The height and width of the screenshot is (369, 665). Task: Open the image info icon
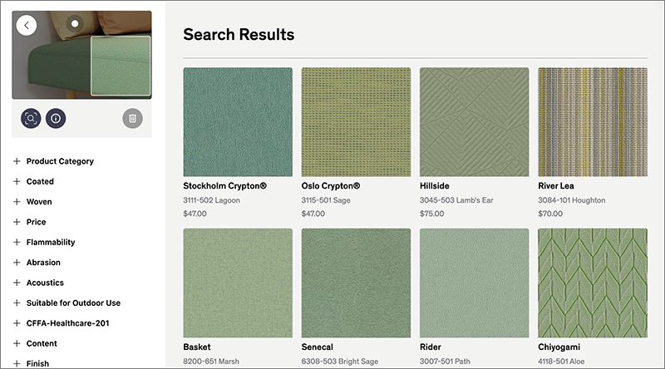pos(56,119)
